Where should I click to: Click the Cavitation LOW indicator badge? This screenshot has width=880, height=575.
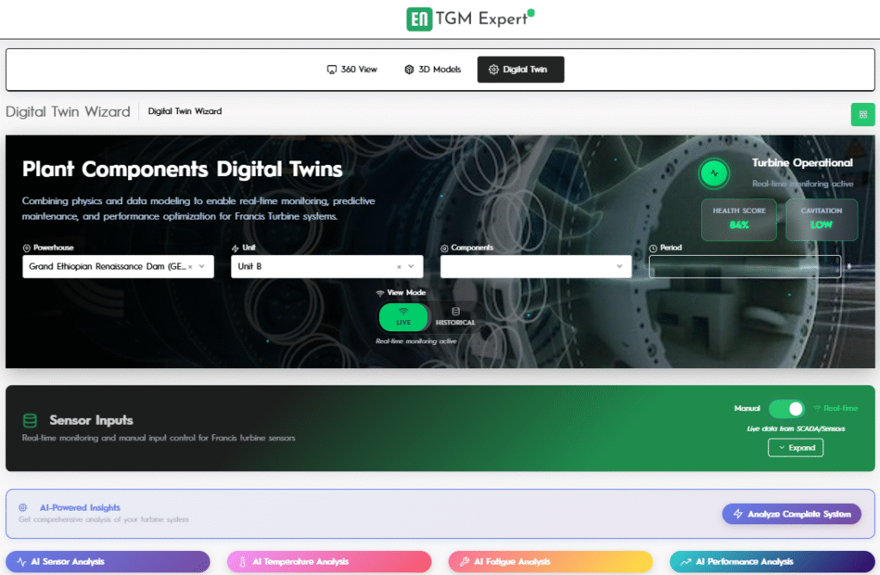point(822,220)
